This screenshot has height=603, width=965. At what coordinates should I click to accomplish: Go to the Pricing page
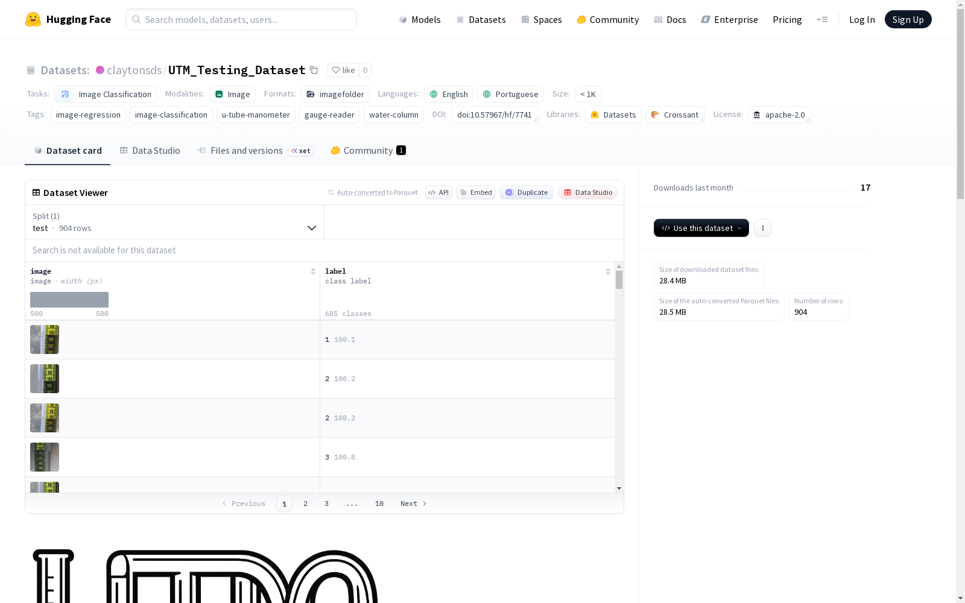point(787,19)
